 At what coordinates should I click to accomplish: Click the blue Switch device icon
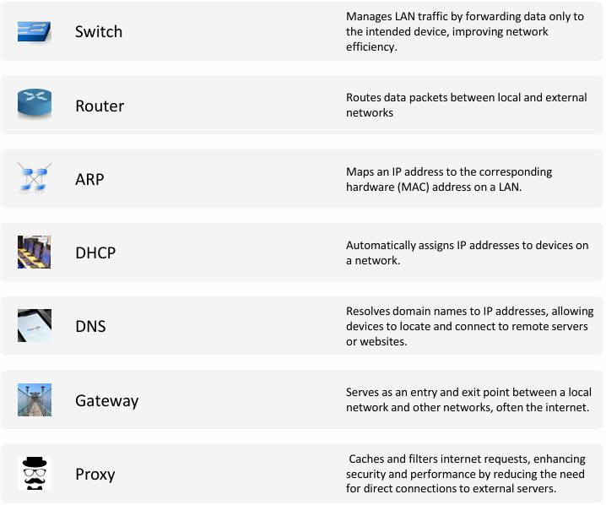point(34,31)
